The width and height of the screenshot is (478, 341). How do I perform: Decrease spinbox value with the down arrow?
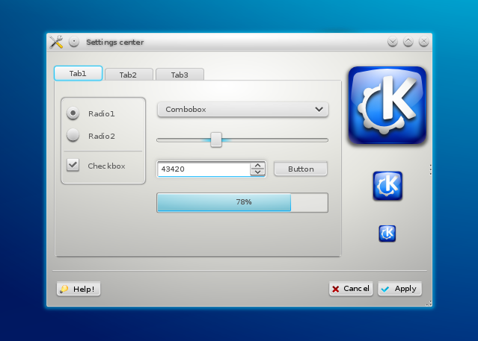pos(258,172)
